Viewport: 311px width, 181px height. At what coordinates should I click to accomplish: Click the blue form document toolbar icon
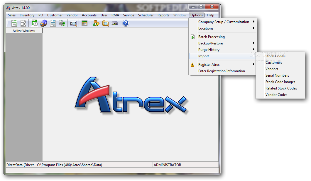point(53,23)
